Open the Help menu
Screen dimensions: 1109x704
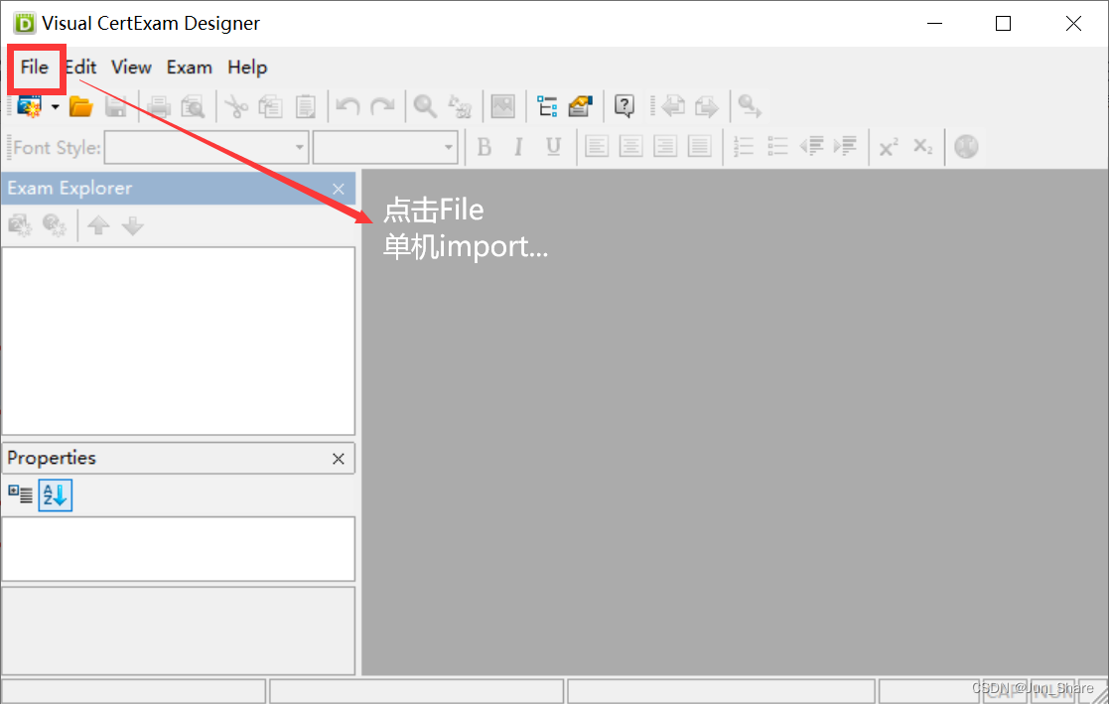tap(247, 68)
